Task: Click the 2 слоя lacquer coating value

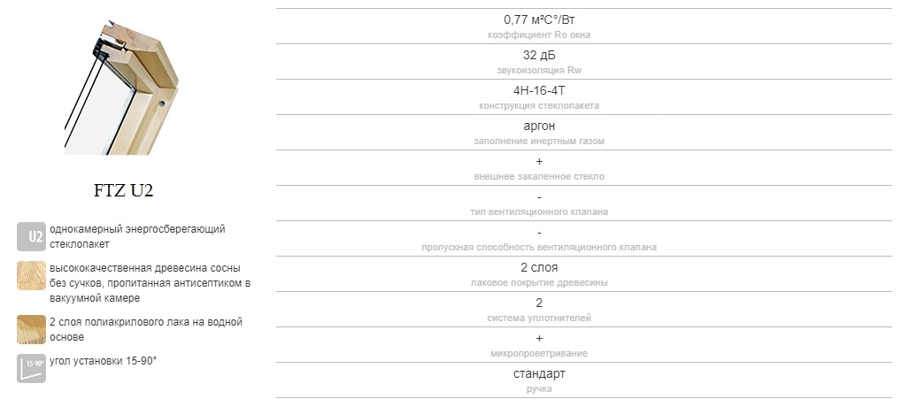Action: click(539, 268)
